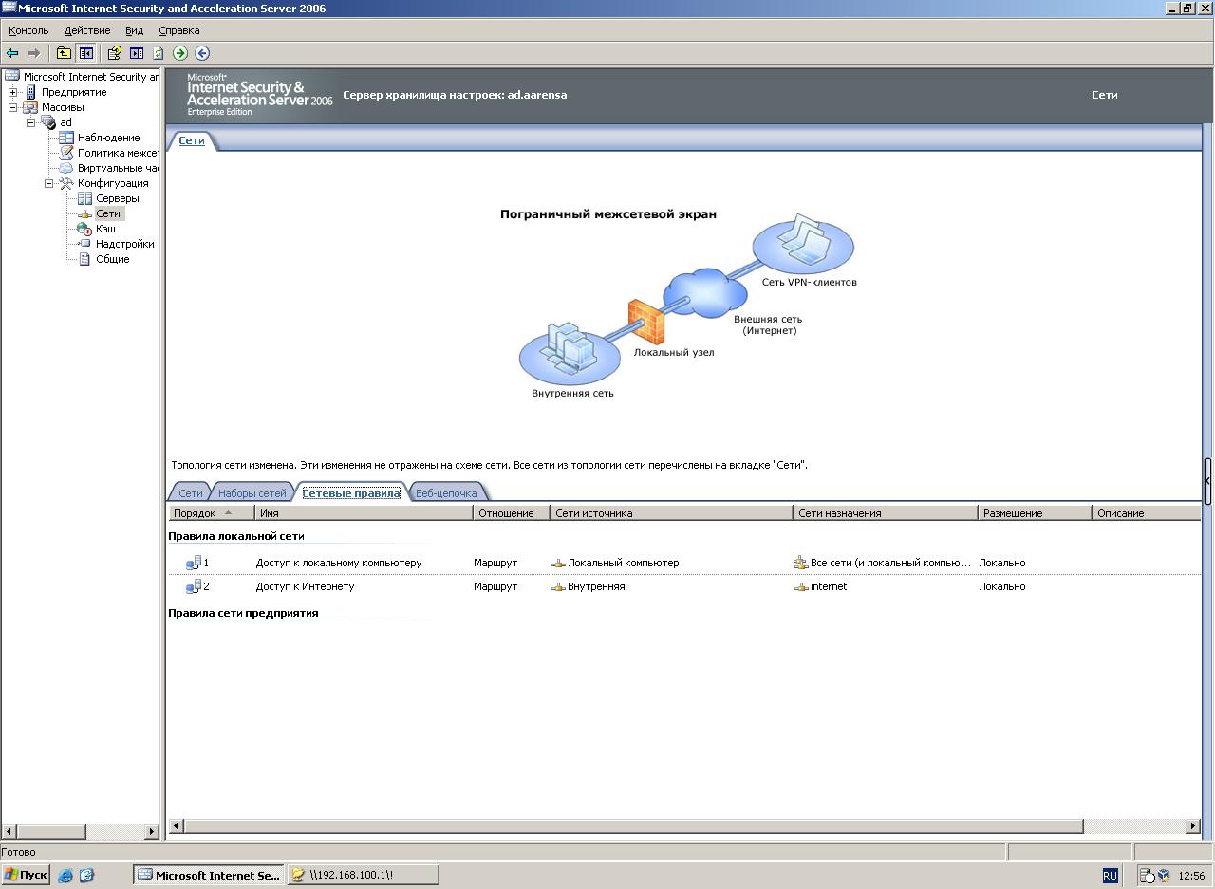Collapse the Конфигурация tree node

[49, 183]
